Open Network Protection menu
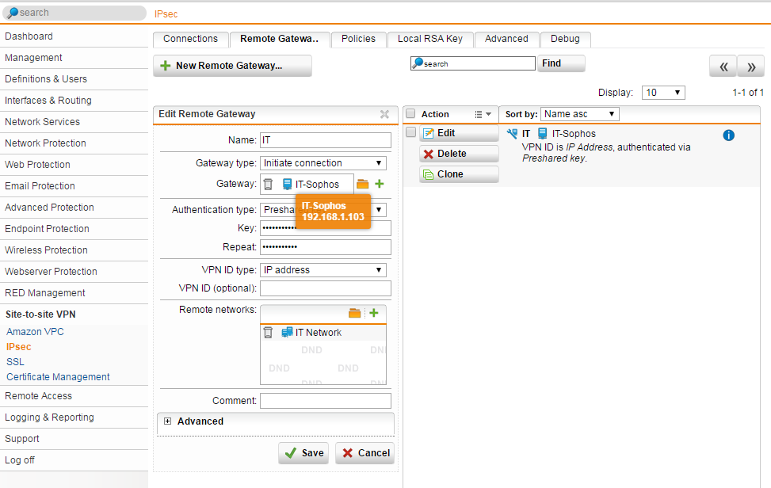The height and width of the screenshot is (488, 771). point(74,143)
